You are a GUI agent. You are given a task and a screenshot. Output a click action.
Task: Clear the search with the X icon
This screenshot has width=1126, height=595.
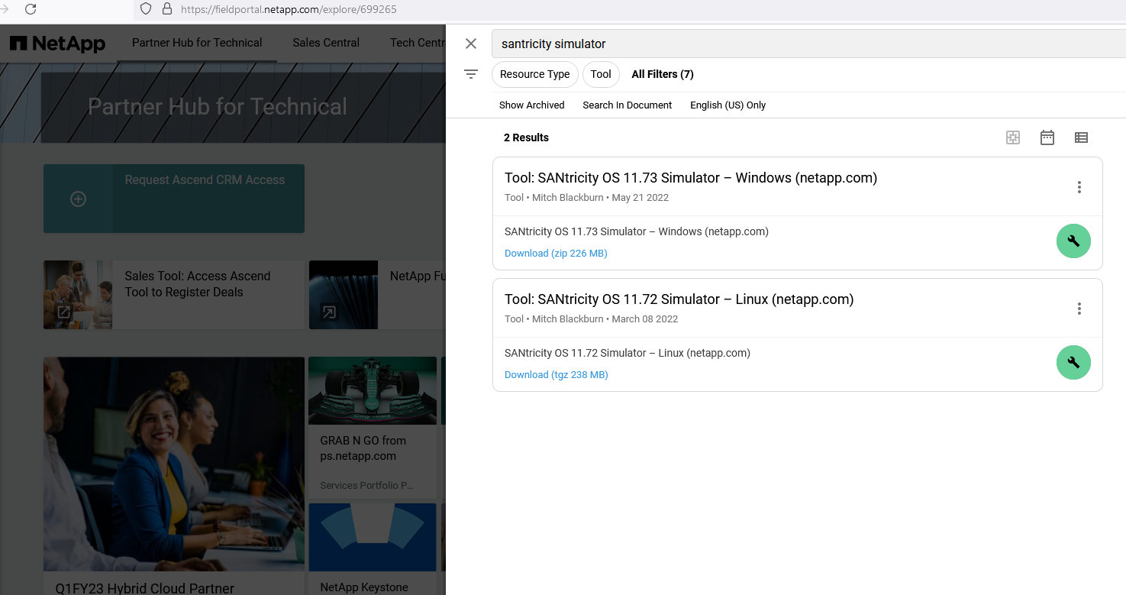(x=470, y=44)
